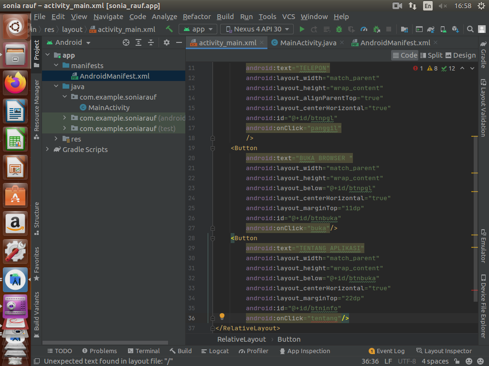This screenshot has width=489, height=366.
Task: Open Project panel settings gear
Action: coord(166,42)
